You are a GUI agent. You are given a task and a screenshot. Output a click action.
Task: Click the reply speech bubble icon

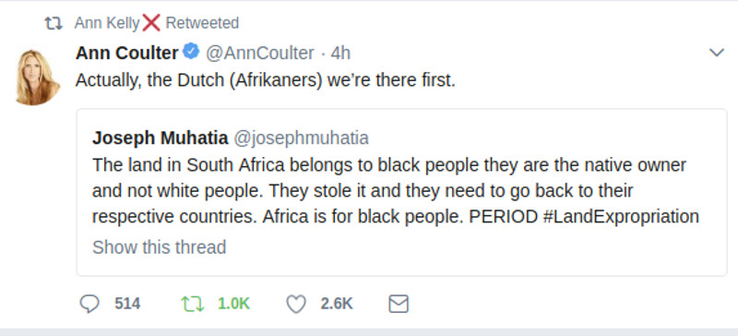(x=89, y=304)
